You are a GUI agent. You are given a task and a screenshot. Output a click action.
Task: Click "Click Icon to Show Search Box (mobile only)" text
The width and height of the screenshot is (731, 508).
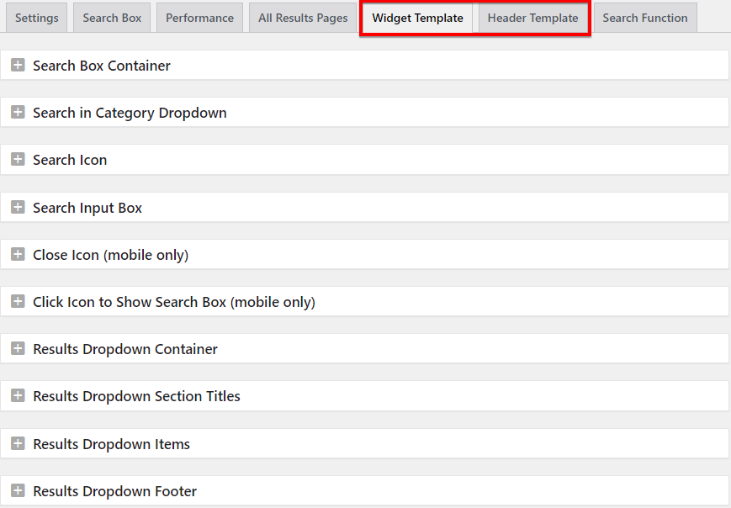click(174, 302)
